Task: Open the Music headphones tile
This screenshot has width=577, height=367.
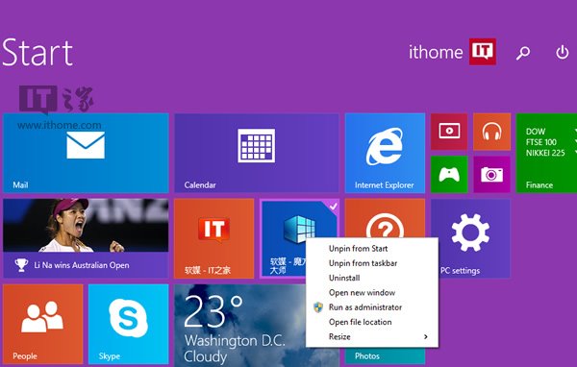Action: coord(491,132)
